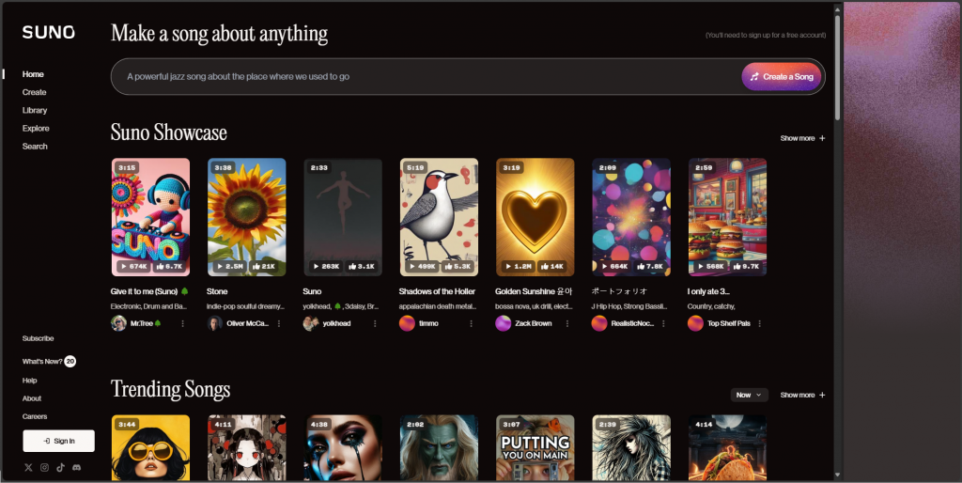The image size is (962, 483).
Task: Click the page vertical scrollbar thumb
Action: [837, 67]
